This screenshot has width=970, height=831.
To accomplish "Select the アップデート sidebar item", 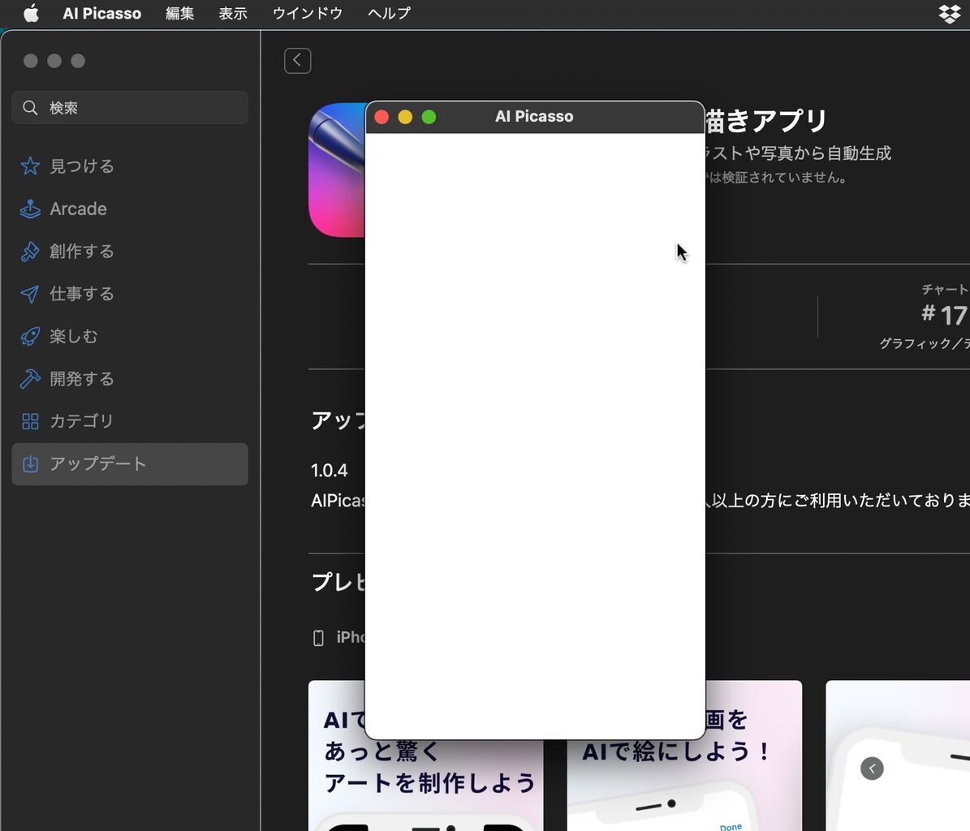I will coord(130,463).
